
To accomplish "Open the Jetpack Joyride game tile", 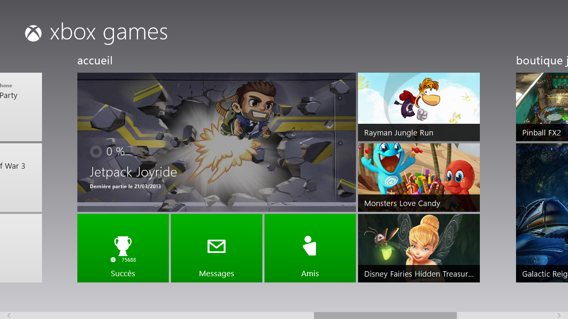I will click(x=217, y=142).
